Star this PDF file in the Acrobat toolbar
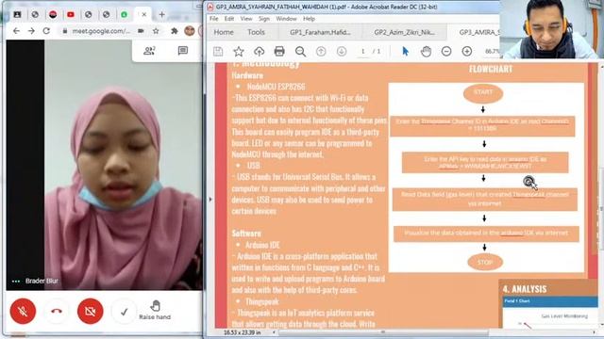Viewport: 604px width, 339px height. click(239, 52)
